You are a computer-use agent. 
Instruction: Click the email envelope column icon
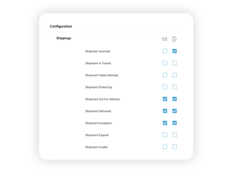coord(165,39)
